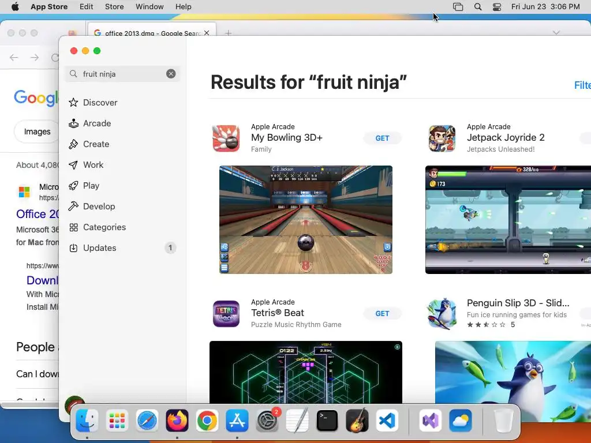Open Tetris Beat title text
This screenshot has width=591, height=443.
coord(278,313)
